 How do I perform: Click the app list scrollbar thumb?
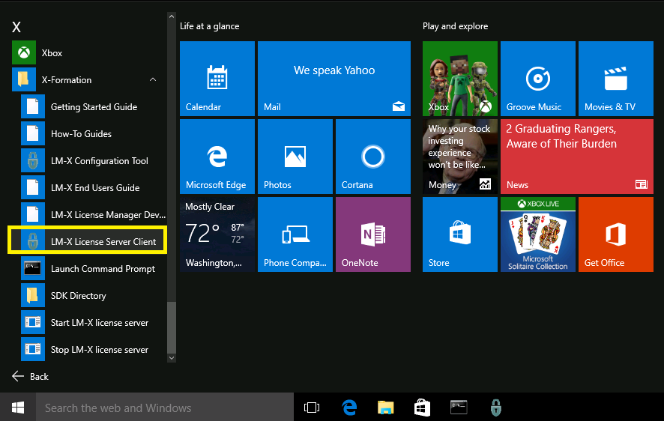(172, 327)
